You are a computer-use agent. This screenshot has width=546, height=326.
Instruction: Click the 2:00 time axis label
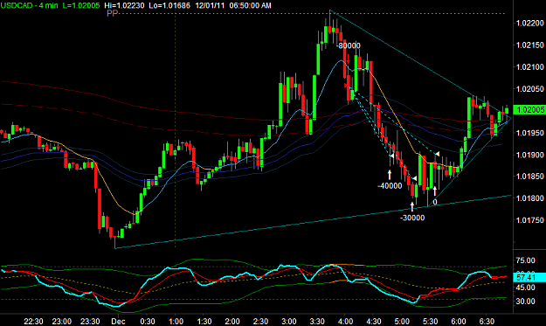click(232, 322)
